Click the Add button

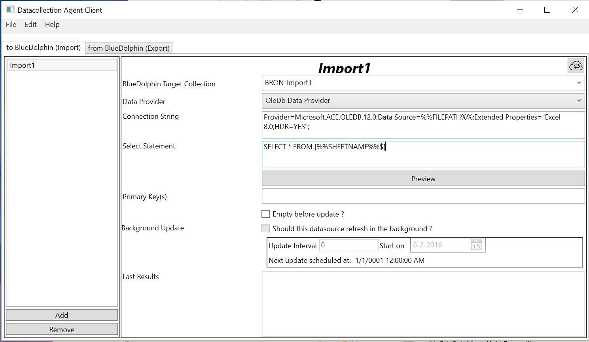(x=62, y=315)
